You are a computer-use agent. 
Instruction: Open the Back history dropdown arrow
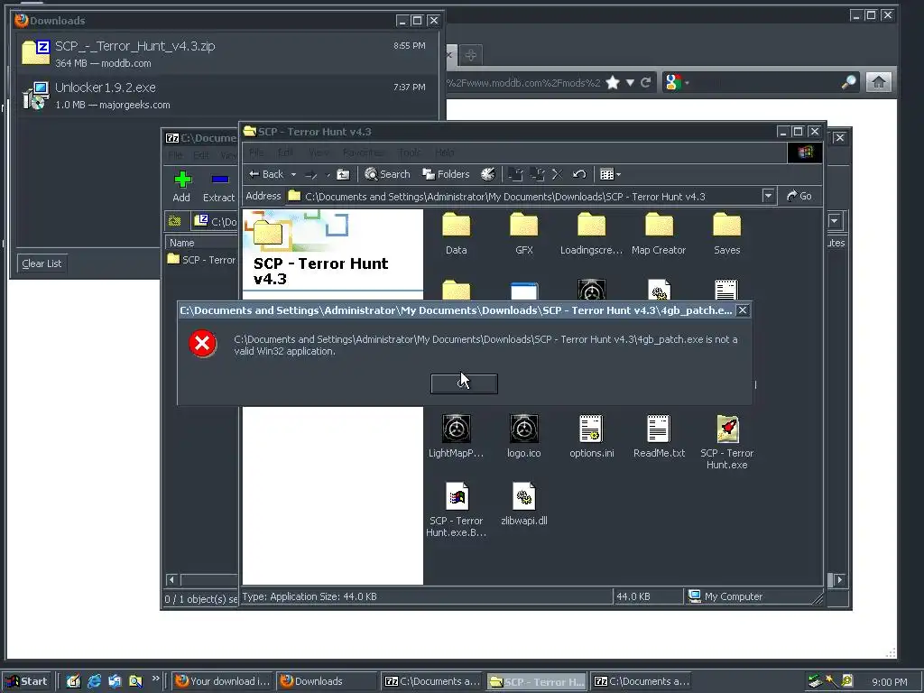tap(293, 174)
